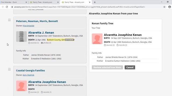Open Alvaretta J. Kenan's profile
This screenshot has height=96, width=172.
[x=41, y=33]
